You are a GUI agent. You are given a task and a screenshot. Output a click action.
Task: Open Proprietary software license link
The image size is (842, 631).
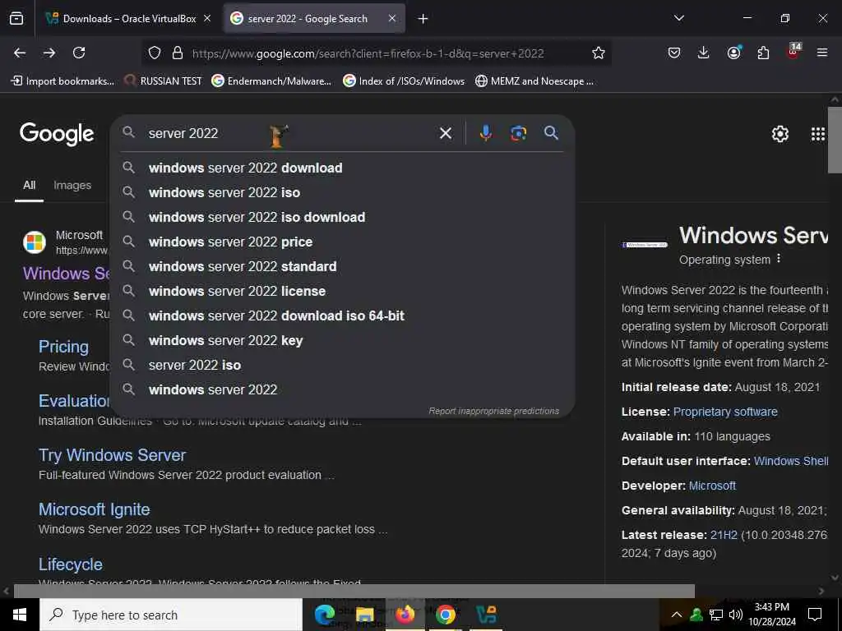[x=725, y=412]
